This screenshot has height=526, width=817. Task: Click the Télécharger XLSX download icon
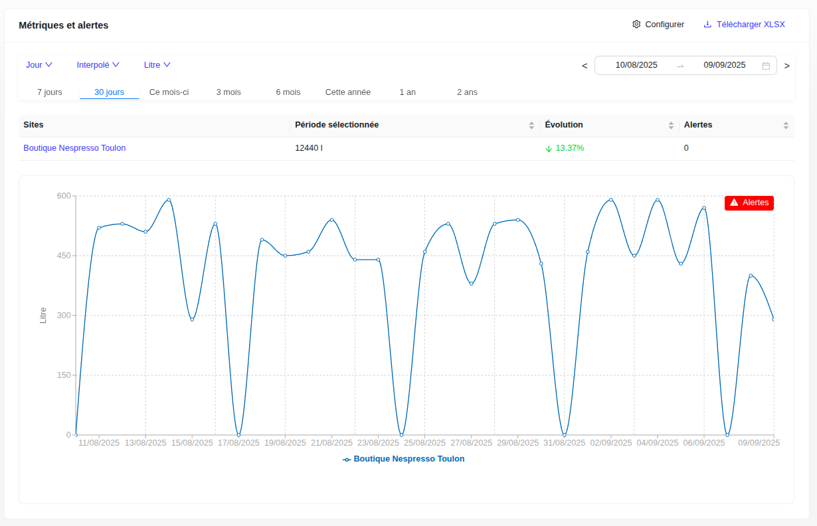point(707,25)
